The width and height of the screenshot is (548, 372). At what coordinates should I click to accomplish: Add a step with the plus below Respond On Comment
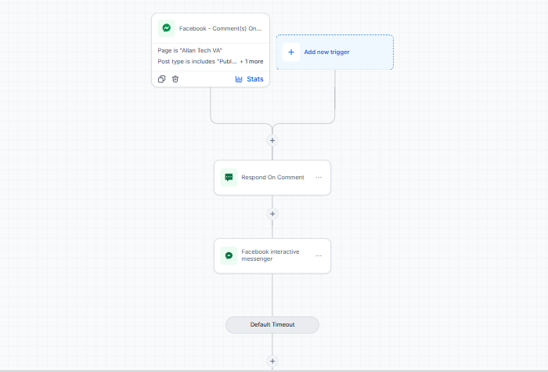[x=272, y=214]
